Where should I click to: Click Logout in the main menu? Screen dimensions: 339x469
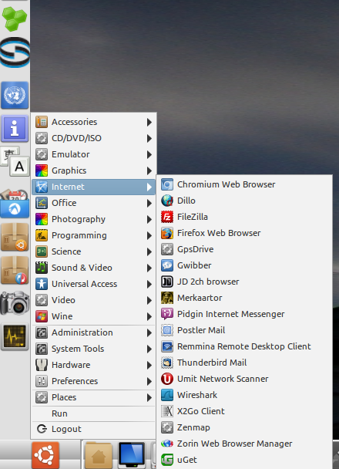pos(93,429)
